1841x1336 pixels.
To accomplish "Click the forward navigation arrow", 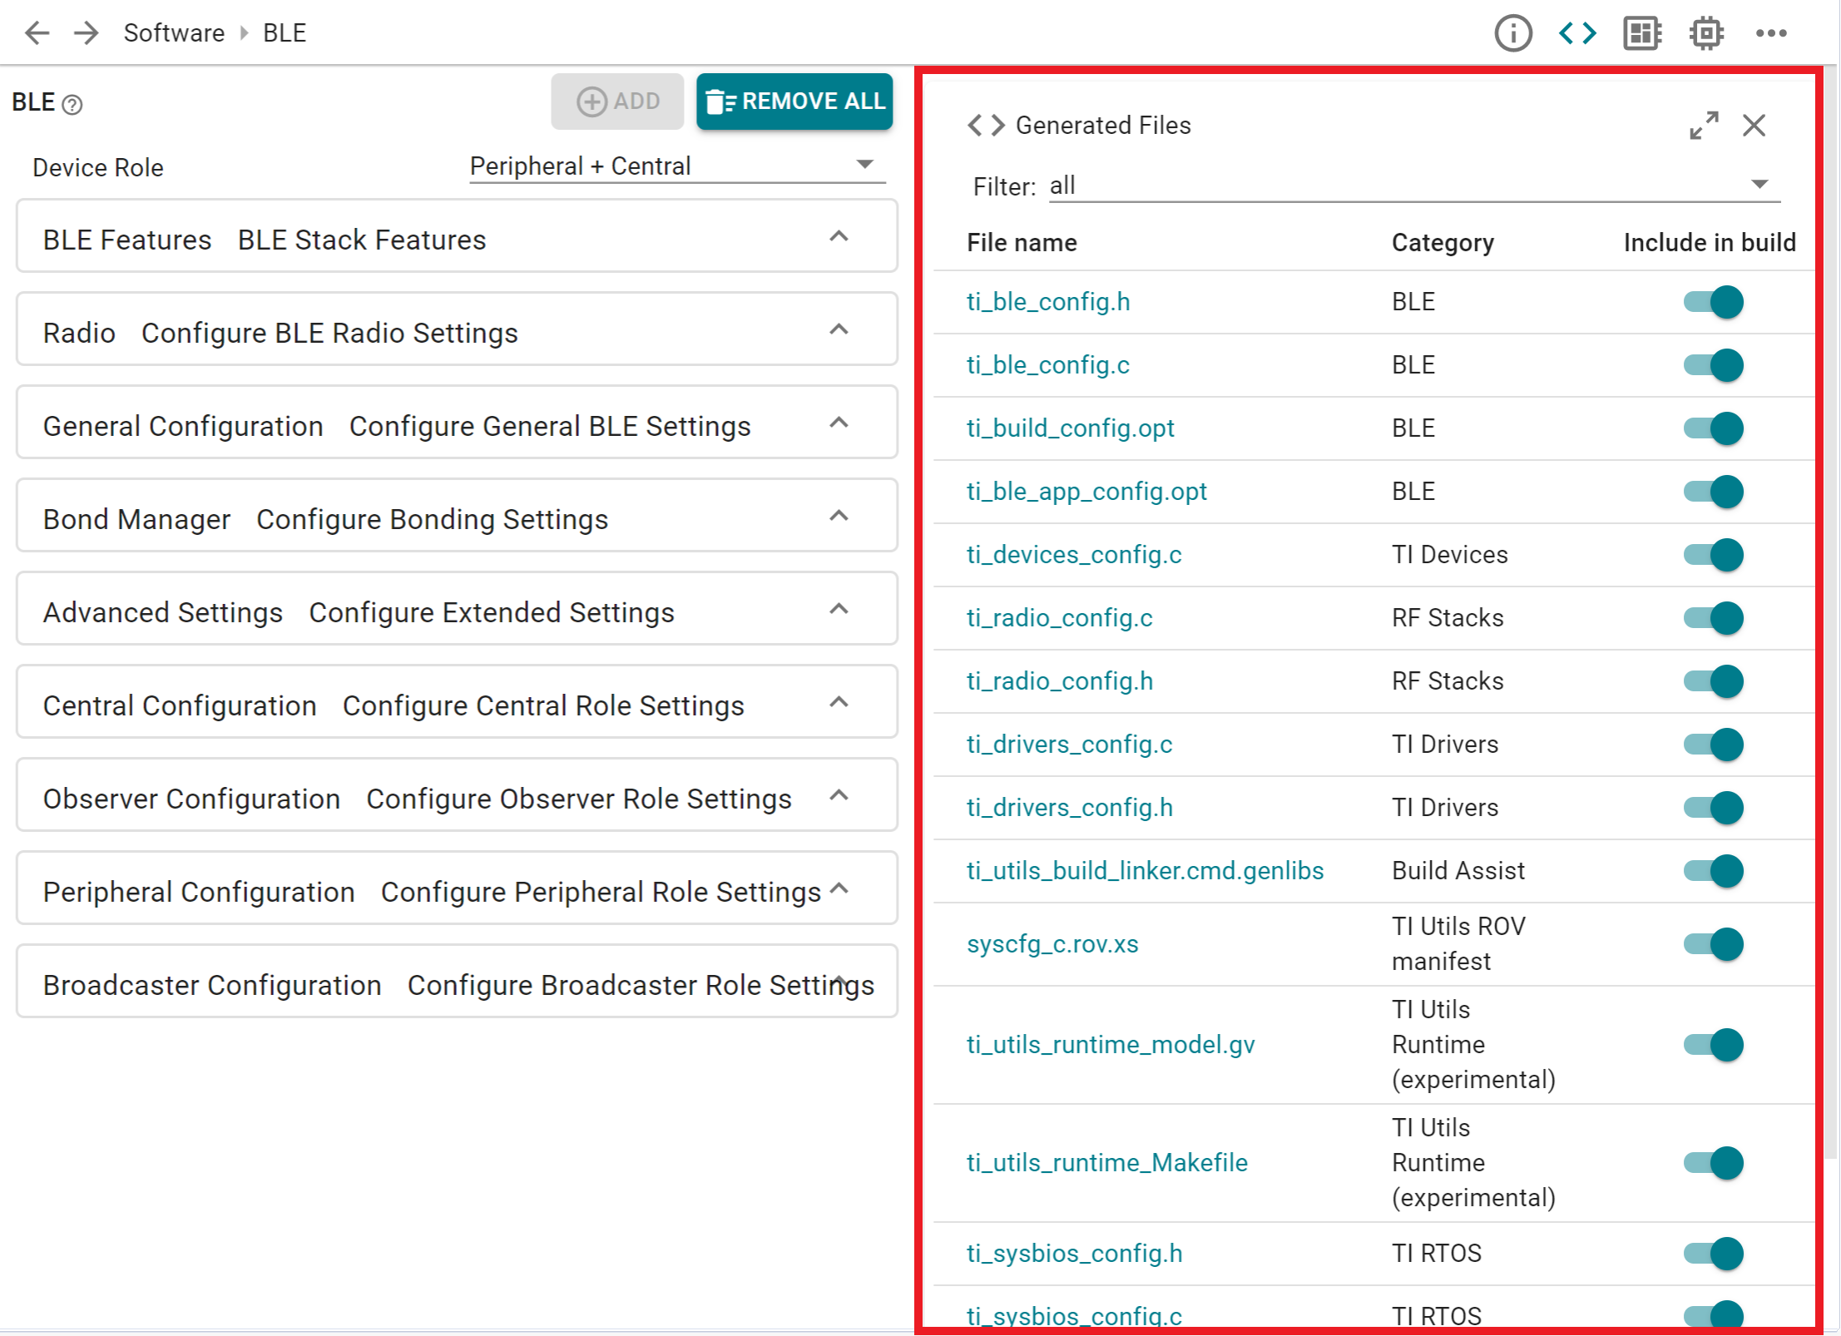I will tap(86, 33).
